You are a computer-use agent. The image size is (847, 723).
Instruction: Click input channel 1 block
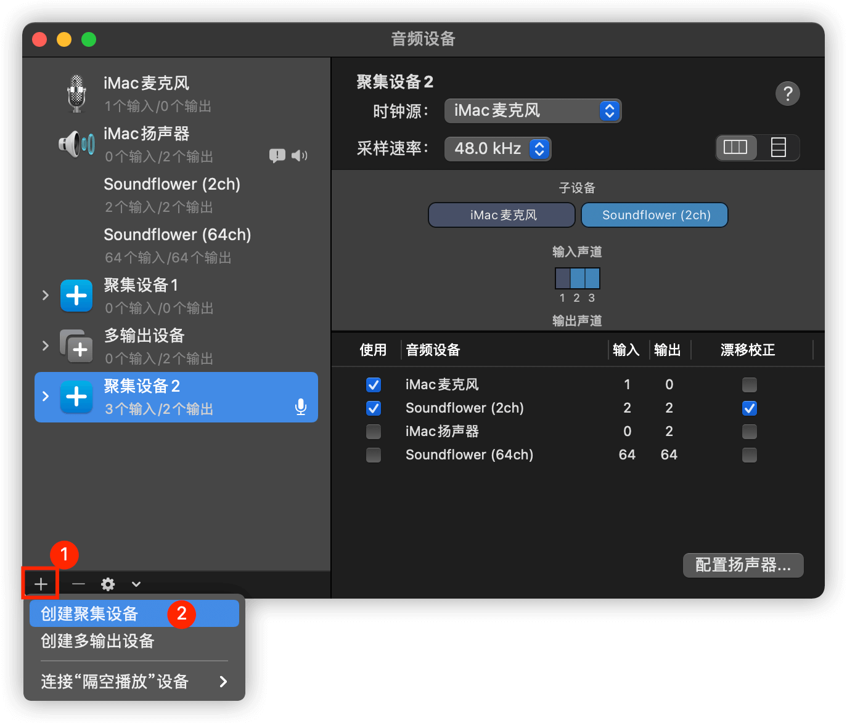[563, 278]
